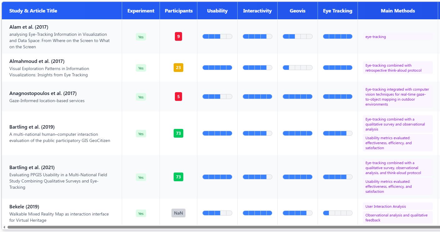The height and width of the screenshot is (232, 440).
Task: Click the Usability rating bar for Alam et al.
Action: (217, 36)
